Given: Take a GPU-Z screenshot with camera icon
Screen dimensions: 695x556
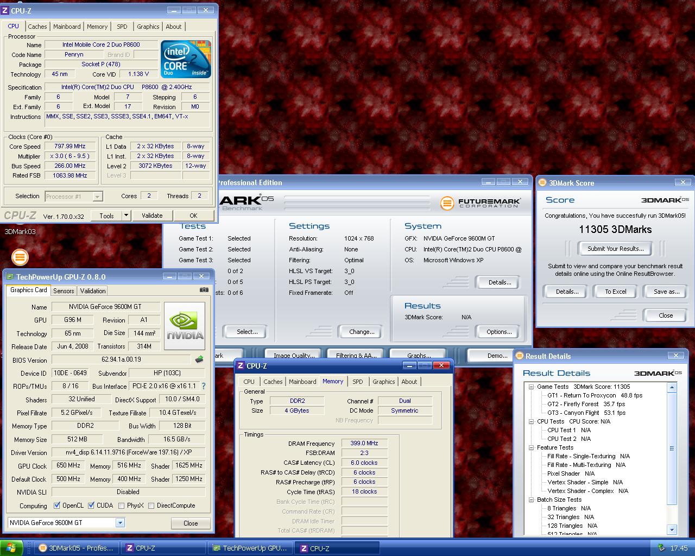Looking at the screenshot, I should pyautogui.click(x=204, y=290).
